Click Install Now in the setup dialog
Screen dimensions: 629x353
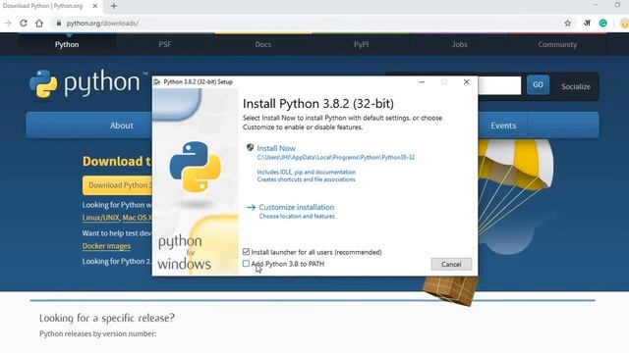[276, 148]
